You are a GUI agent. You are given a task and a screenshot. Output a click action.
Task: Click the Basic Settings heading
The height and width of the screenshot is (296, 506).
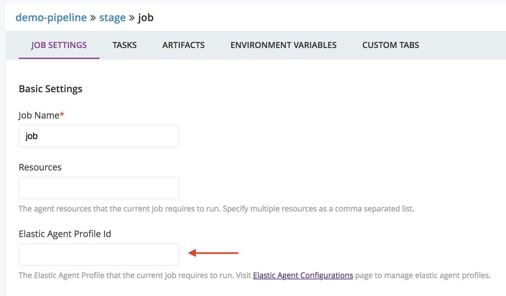pos(51,89)
